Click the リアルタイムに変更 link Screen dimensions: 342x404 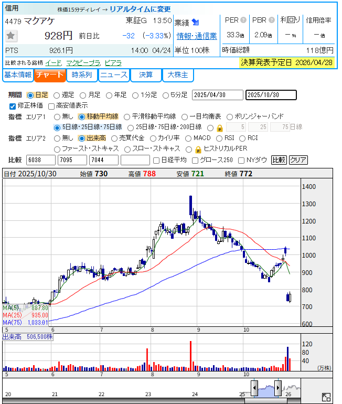140,9
